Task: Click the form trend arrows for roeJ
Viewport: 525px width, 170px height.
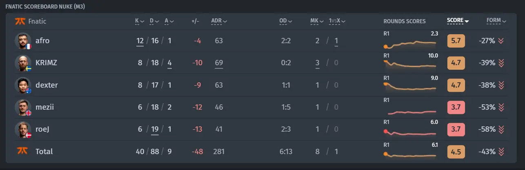Action: coord(502,129)
